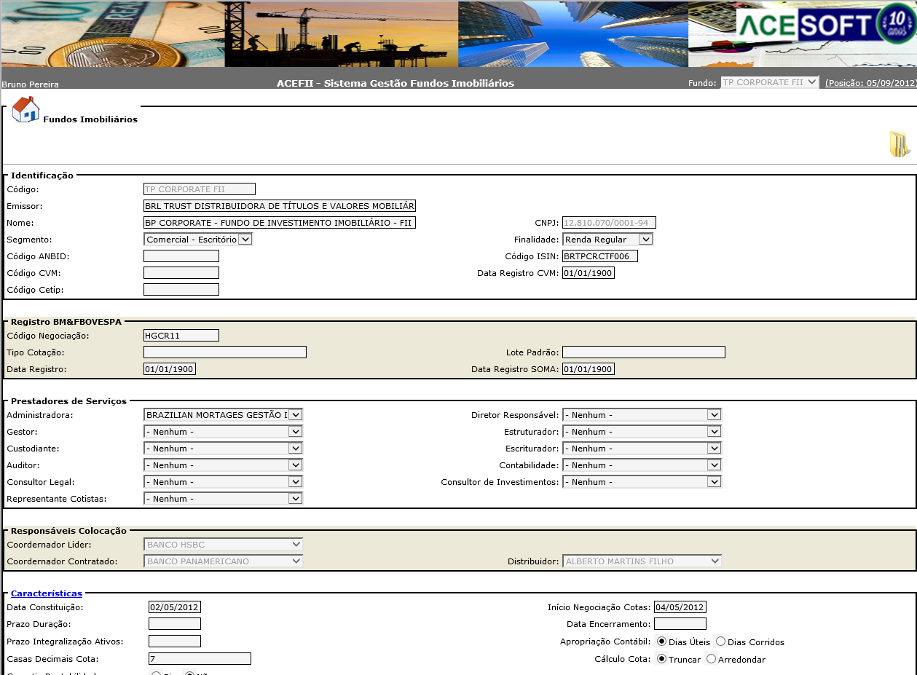Viewport: 917px width, 675px height.
Task: Select Dias Corridos radio button
Action: coord(720,642)
